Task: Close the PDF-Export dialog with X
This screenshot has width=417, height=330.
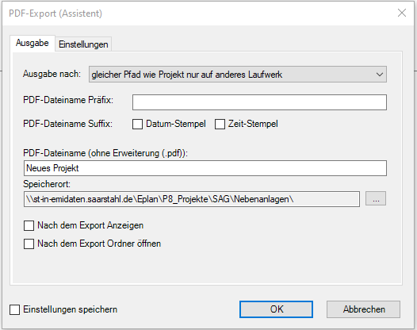Action: (402, 13)
